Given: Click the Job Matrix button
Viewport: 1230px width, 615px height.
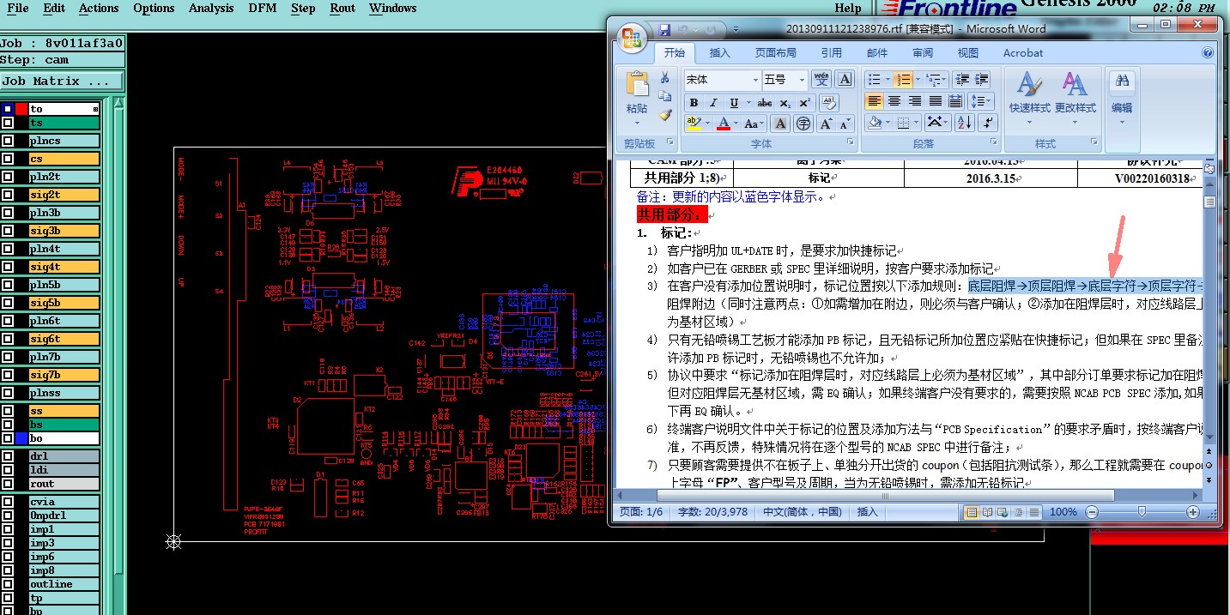Looking at the screenshot, I should tap(62, 81).
